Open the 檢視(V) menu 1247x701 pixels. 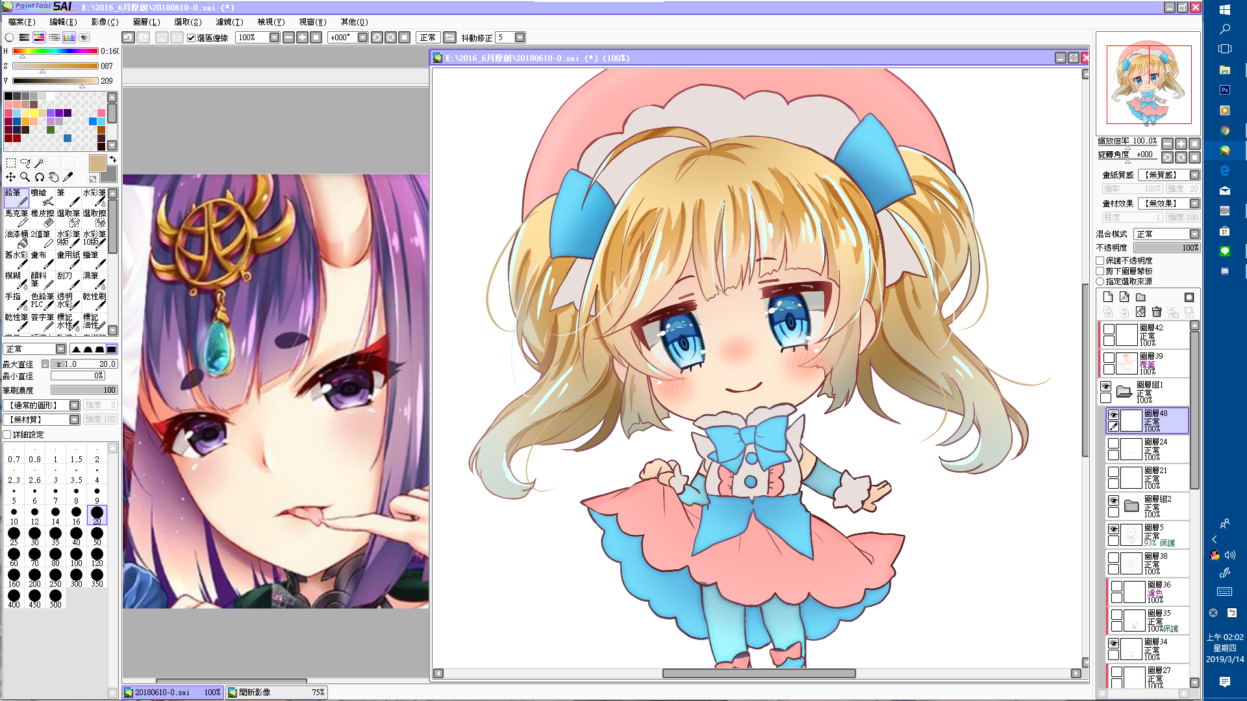tap(271, 22)
